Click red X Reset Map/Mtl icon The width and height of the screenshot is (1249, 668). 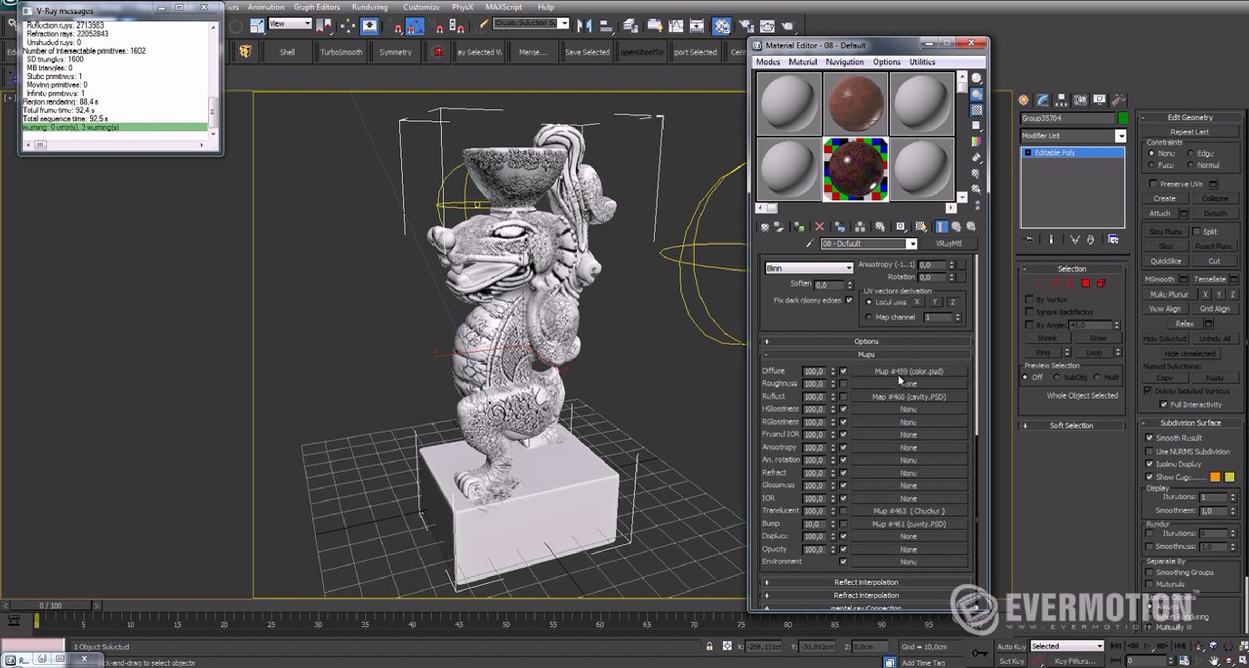pos(819,227)
